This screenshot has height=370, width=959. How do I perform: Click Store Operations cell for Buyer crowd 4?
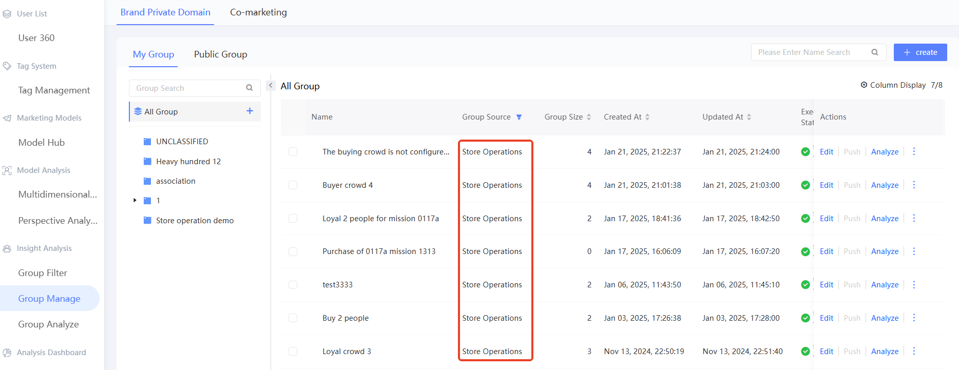(x=492, y=185)
